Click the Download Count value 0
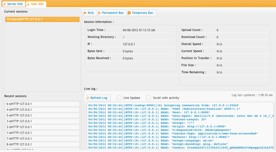Image resolution: width=276 pixels, height=152 pixels. pos(217,37)
